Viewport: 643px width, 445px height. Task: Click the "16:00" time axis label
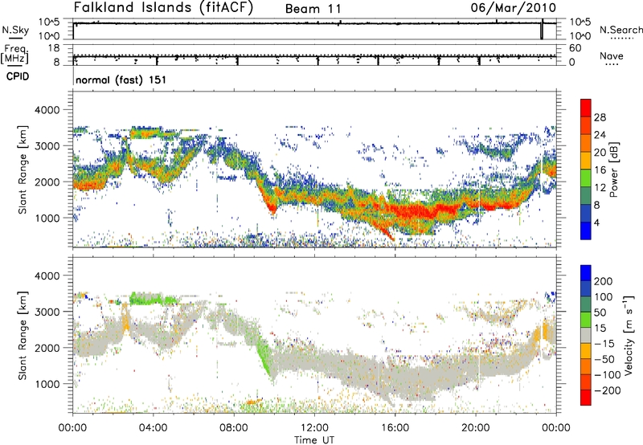coord(395,428)
